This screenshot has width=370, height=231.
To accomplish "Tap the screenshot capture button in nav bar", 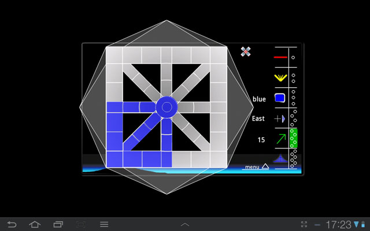I will 81,225.
